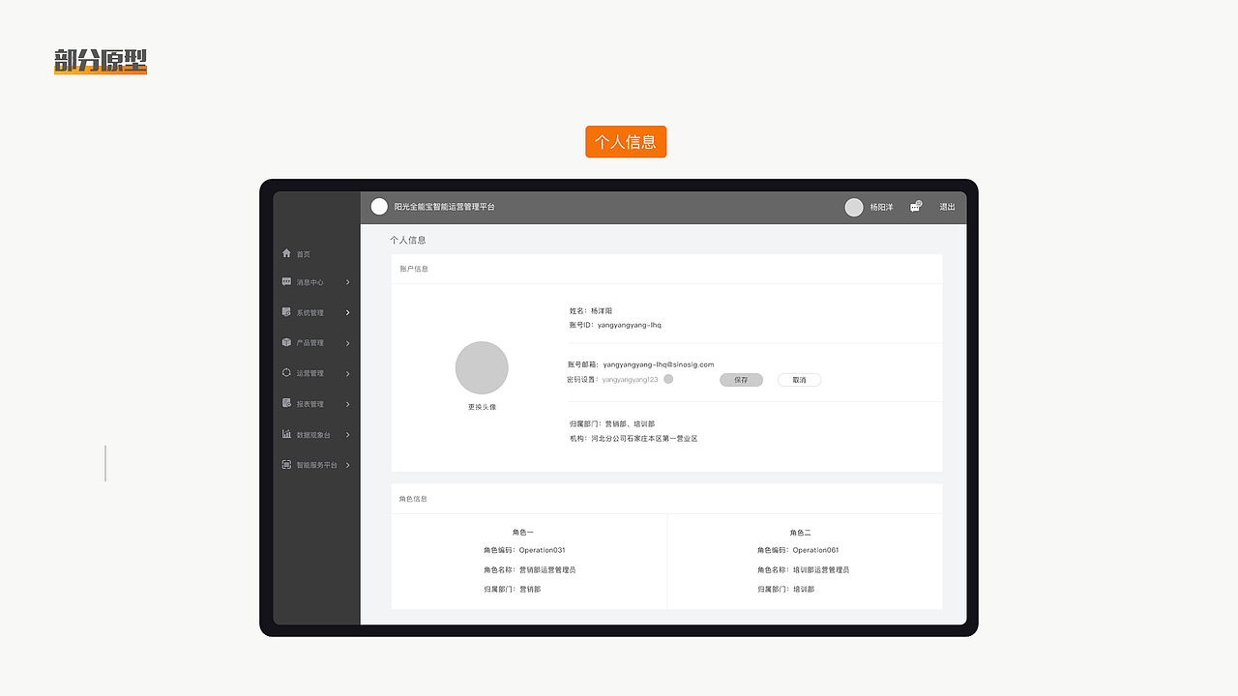Click the header title 阳光全能宝智能运营管理平台

click(444, 207)
